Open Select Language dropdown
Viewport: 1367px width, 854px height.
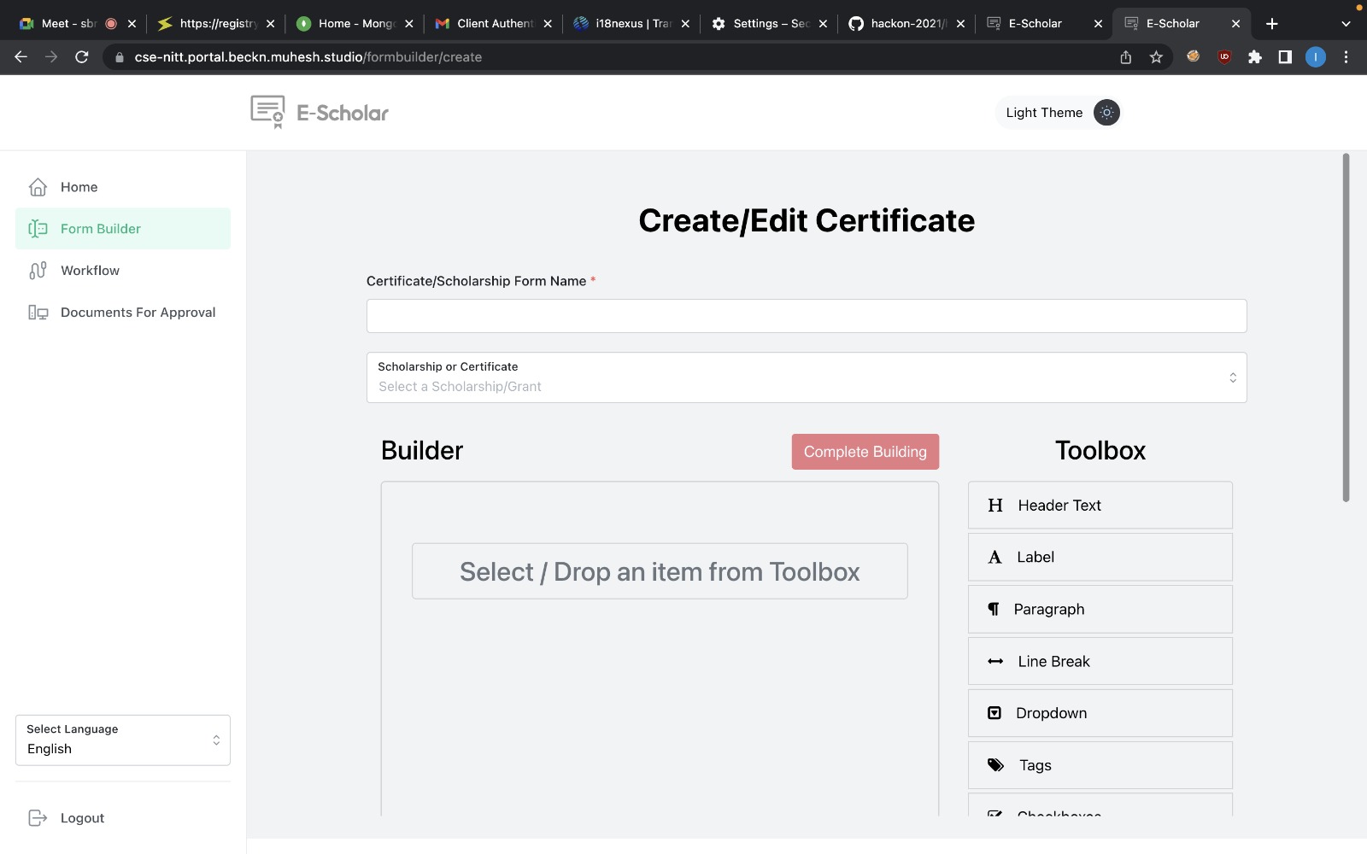[x=123, y=740]
